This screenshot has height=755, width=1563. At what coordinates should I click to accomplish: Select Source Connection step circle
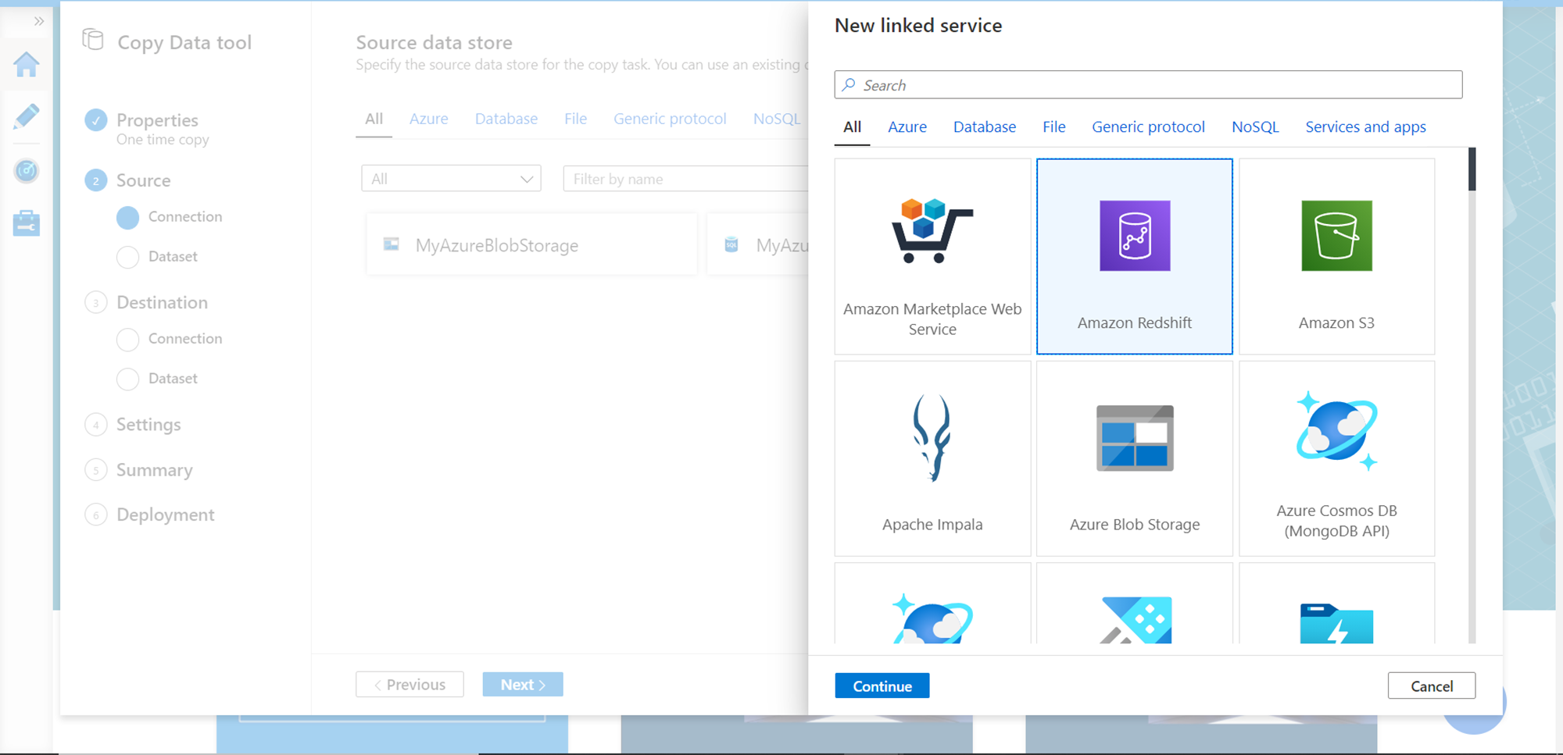tap(127, 217)
